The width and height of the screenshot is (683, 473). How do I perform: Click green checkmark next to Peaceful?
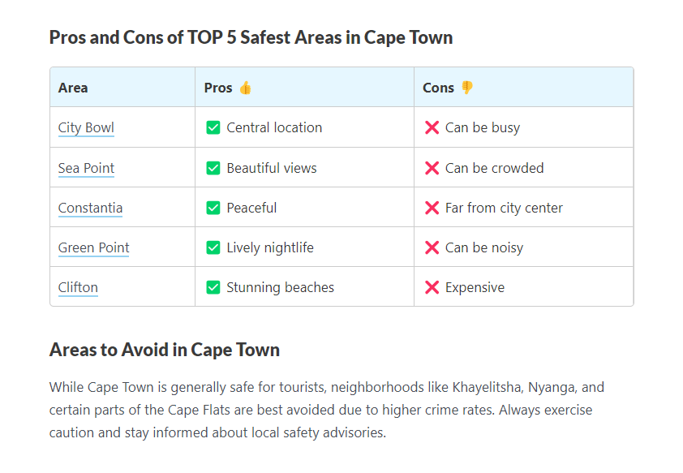pyautogui.click(x=213, y=208)
